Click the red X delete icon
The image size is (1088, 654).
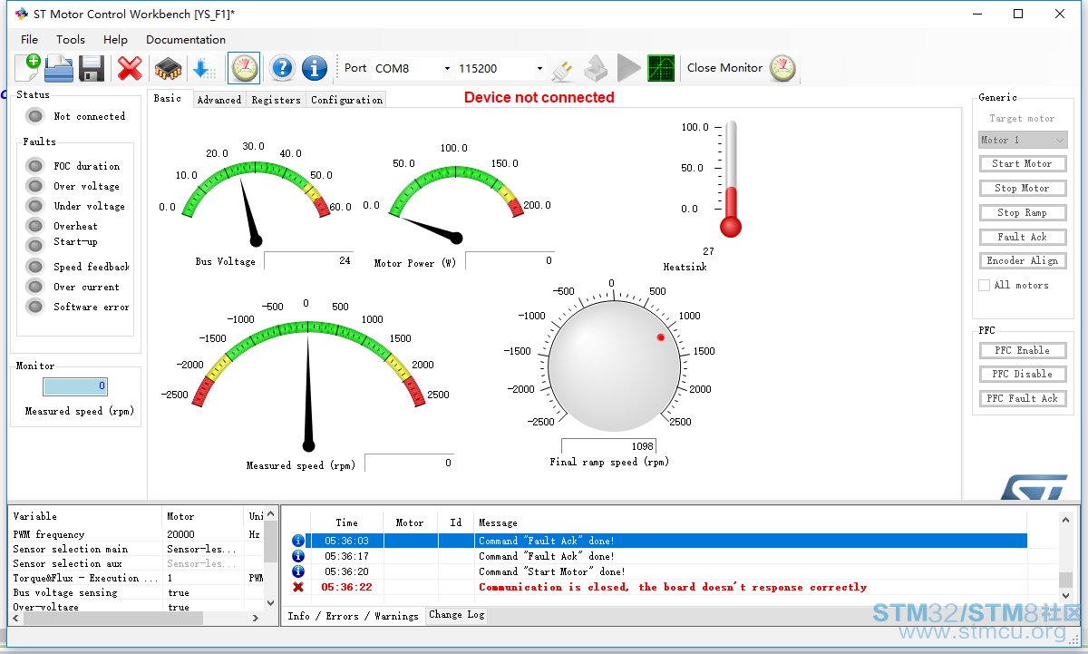(x=131, y=68)
